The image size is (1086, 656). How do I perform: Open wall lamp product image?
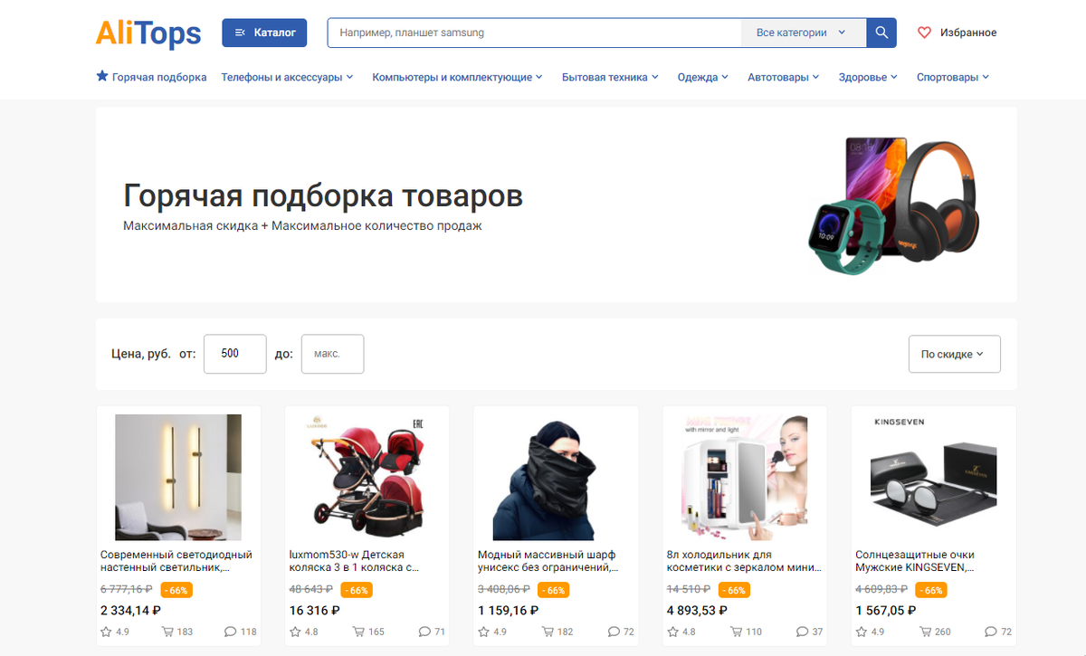tap(178, 477)
